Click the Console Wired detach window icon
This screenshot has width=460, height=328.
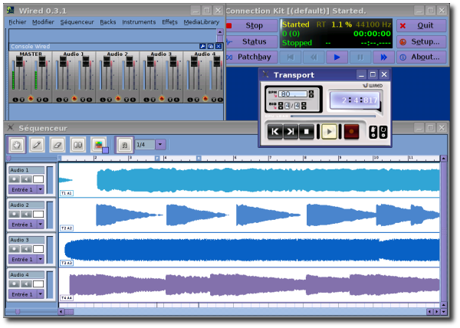[211, 46]
